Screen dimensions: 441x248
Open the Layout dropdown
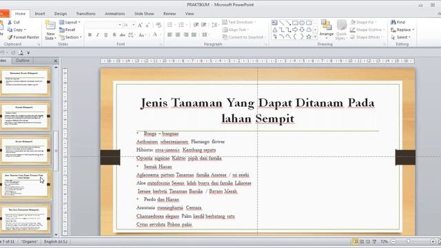70,22
